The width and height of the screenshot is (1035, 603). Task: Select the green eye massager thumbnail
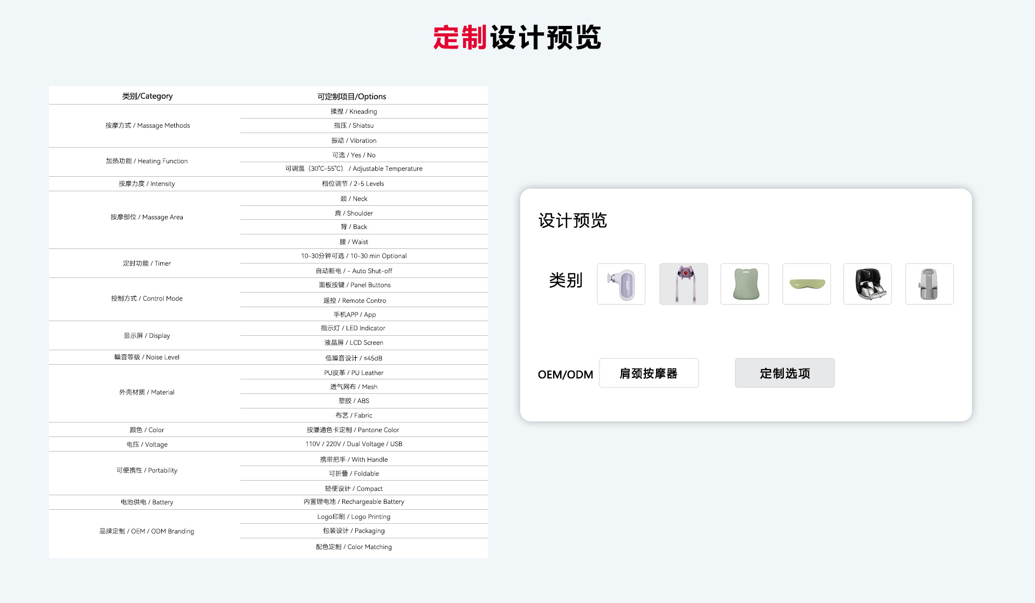pos(806,284)
